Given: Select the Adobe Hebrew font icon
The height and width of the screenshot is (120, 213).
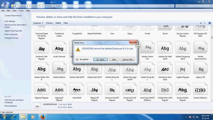Looking at the screenshot, I should pos(59,68).
